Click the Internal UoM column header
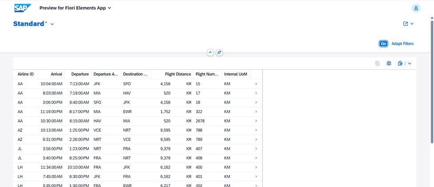Image resolution: width=434 pixels, height=187 pixels. [x=235, y=74]
